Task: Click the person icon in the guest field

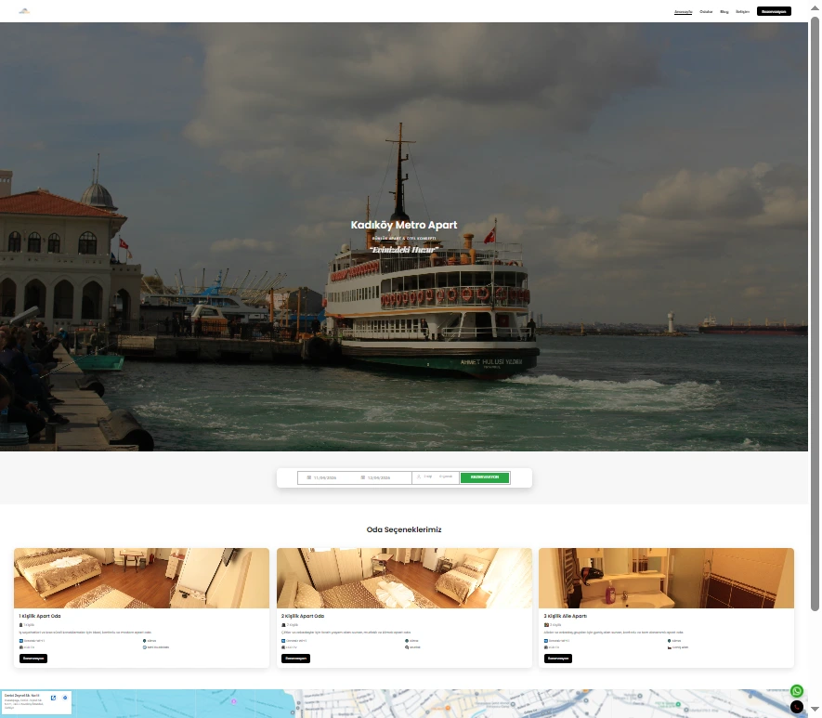Action: point(418,476)
